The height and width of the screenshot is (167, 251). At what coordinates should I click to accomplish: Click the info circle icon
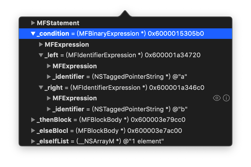coord(226,98)
